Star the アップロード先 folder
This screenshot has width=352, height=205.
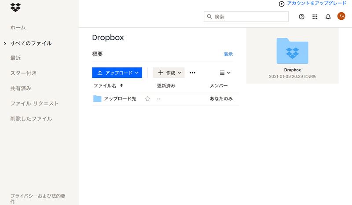click(x=147, y=99)
